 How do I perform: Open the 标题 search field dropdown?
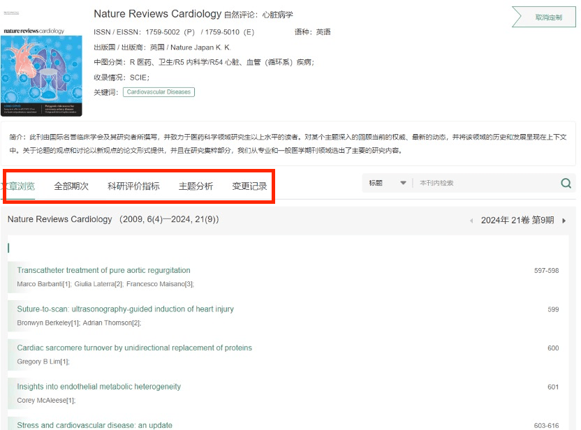pyautogui.click(x=388, y=183)
